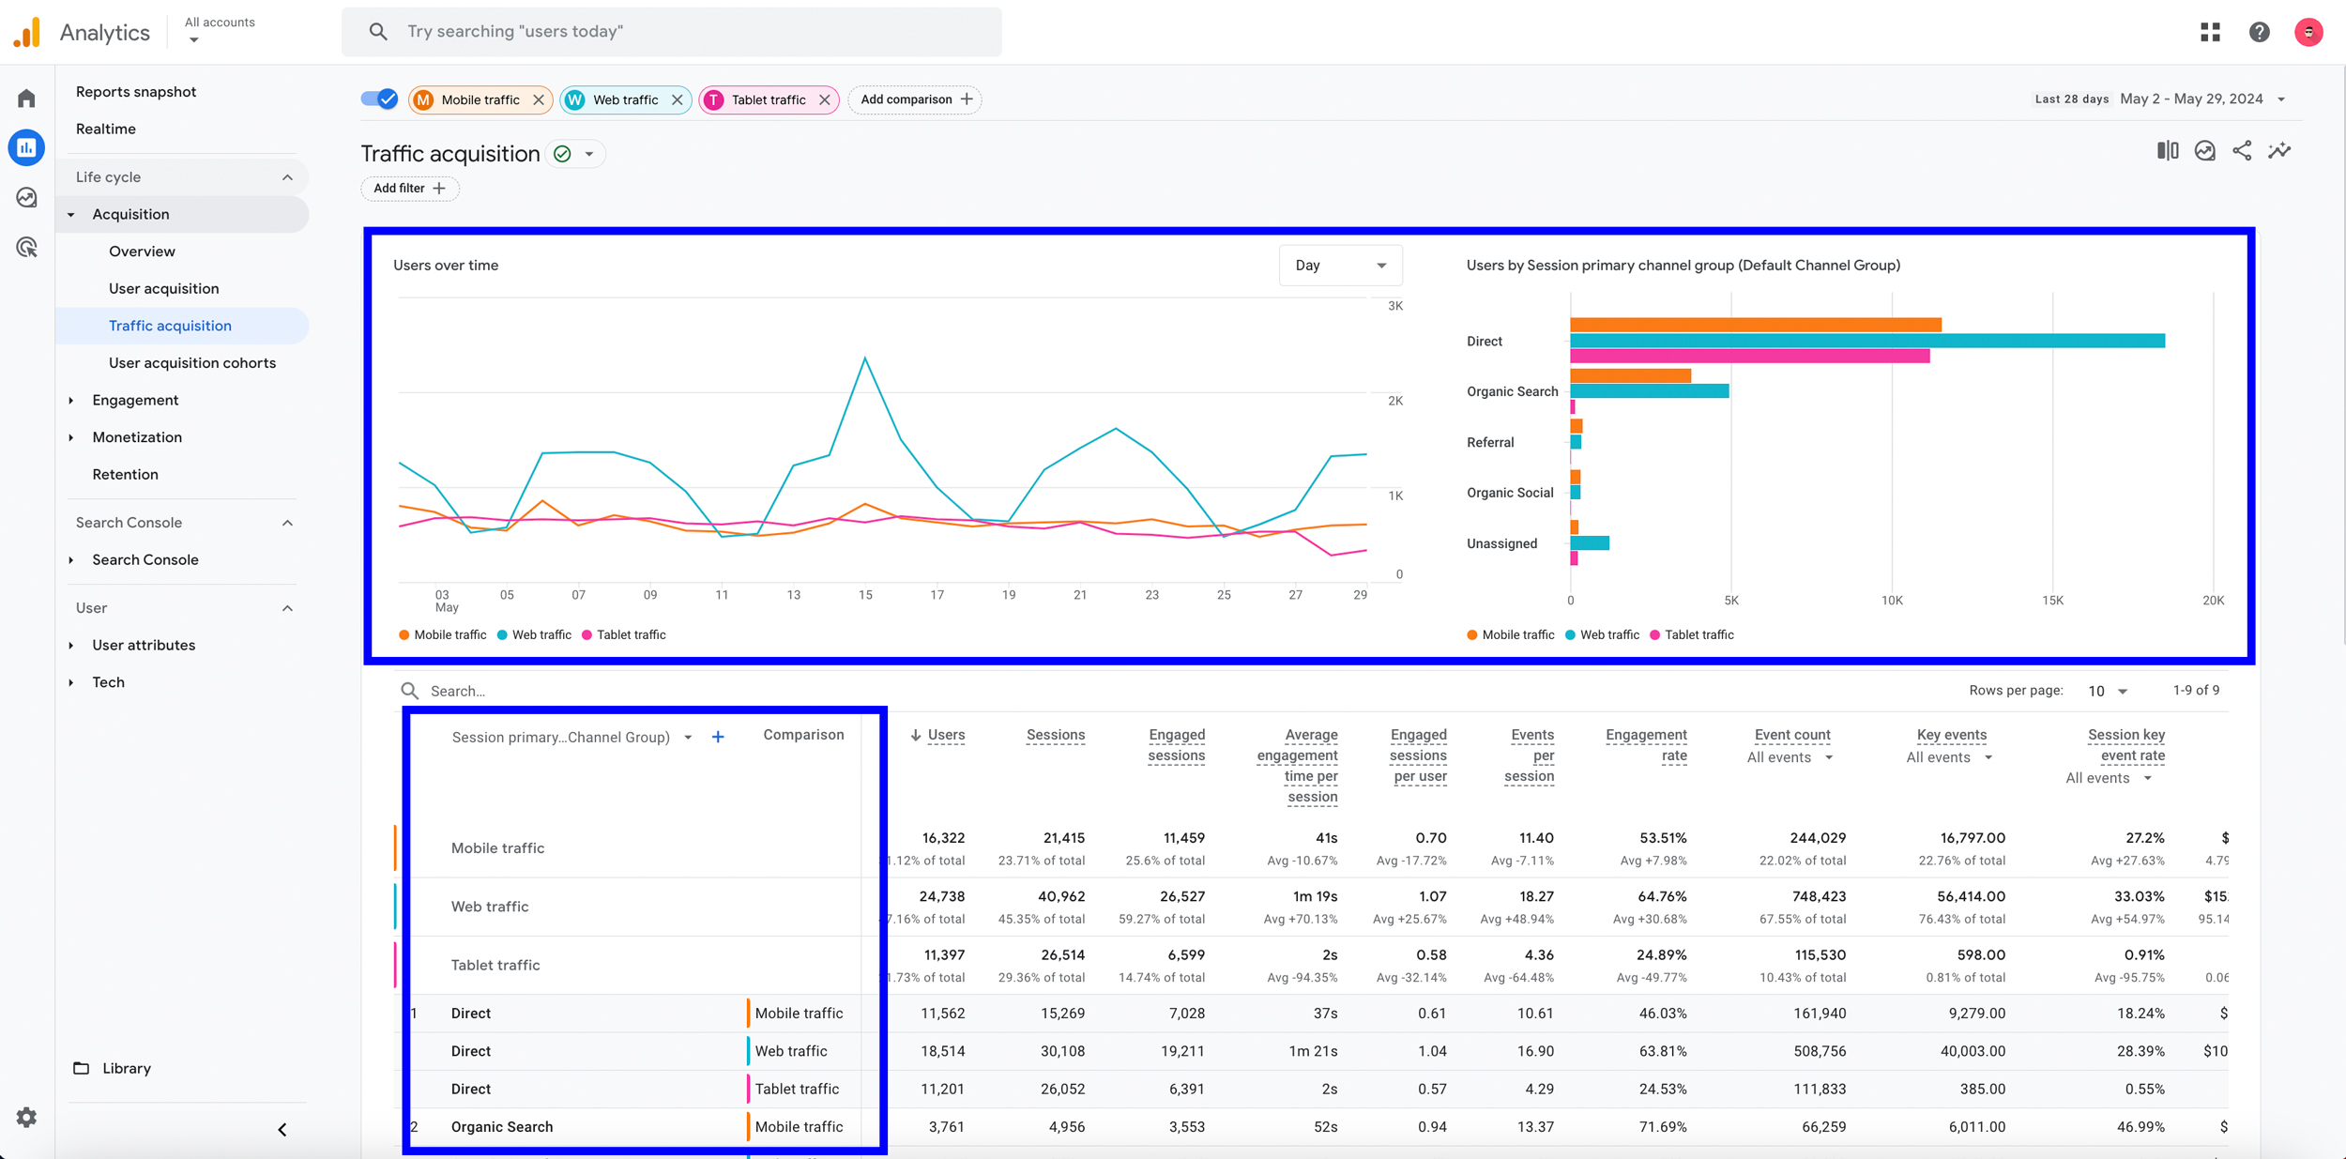Sort by Sessions column header
The image size is (2346, 1159).
coord(1056,735)
